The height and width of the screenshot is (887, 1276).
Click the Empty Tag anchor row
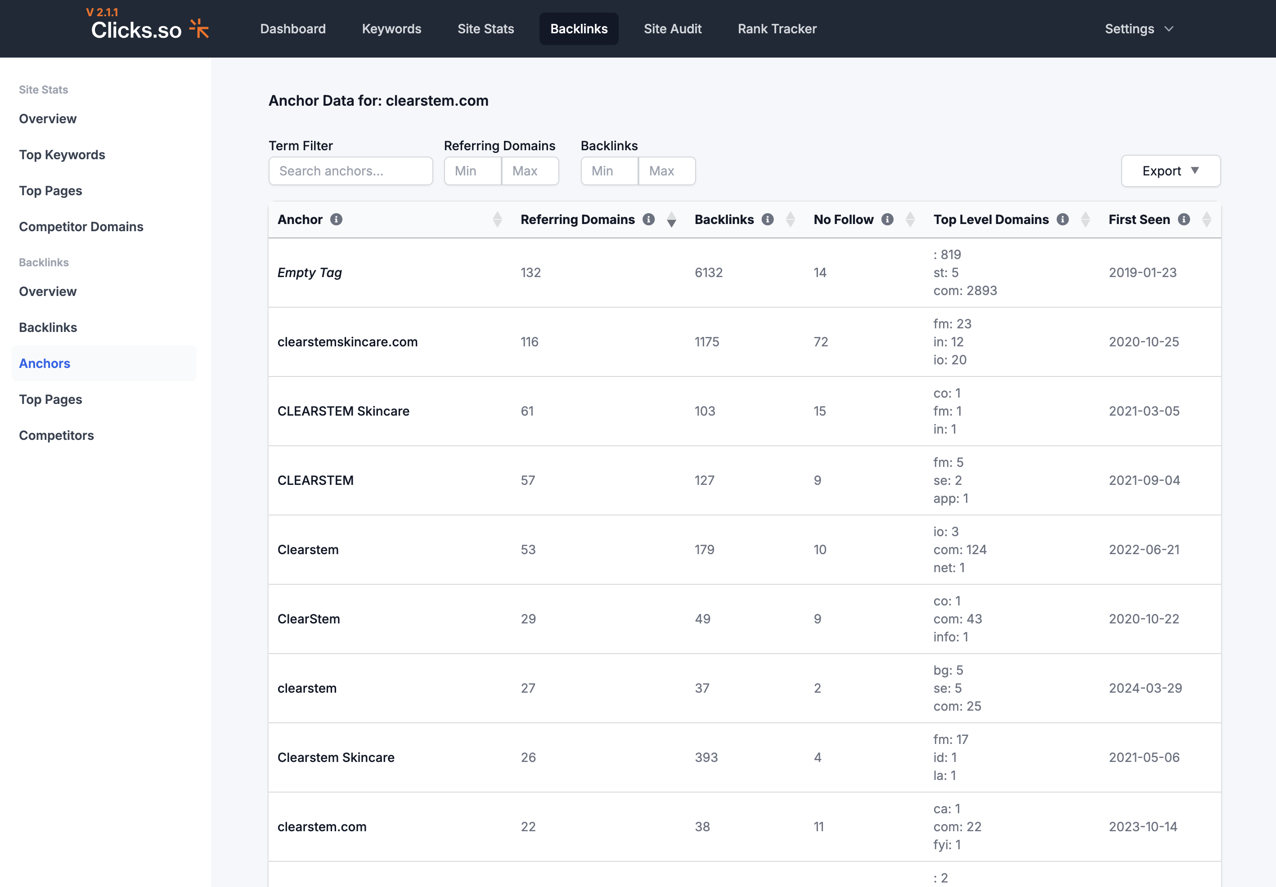[745, 273]
